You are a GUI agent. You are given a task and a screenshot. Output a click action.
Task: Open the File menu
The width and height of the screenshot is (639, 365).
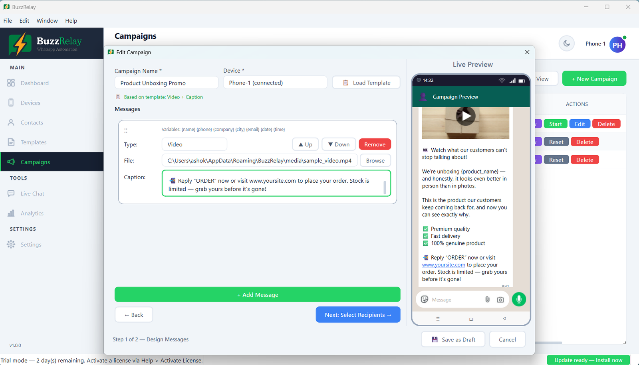coord(8,21)
